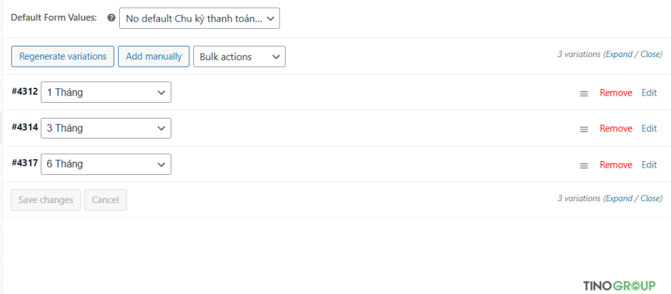Grab the drag handle for variation #4312
Screen dimensions: 671x294
coord(584,94)
